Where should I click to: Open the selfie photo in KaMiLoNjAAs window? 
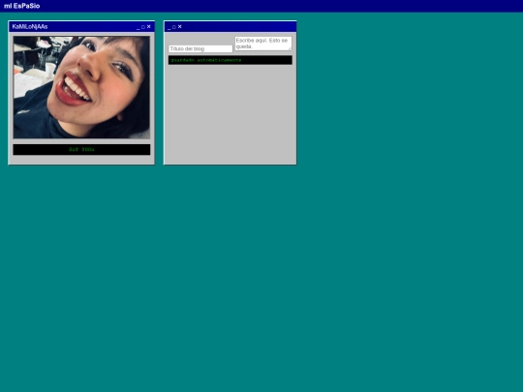pos(81,87)
